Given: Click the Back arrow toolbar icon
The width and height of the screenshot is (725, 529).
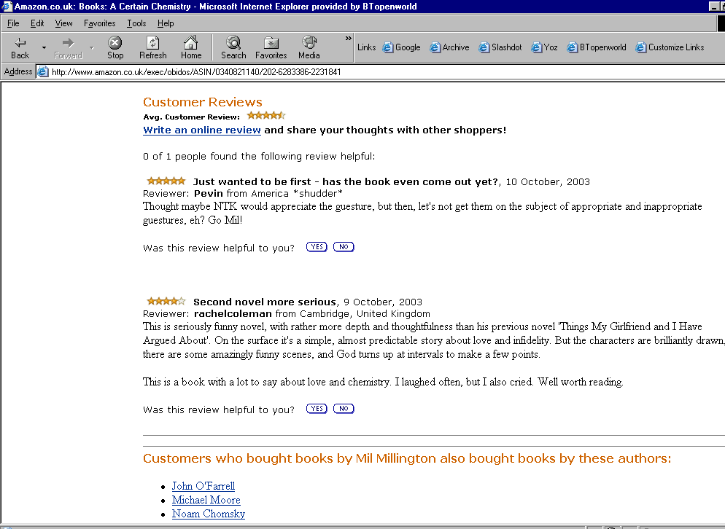Looking at the screenshot, I should click(20, 43).
